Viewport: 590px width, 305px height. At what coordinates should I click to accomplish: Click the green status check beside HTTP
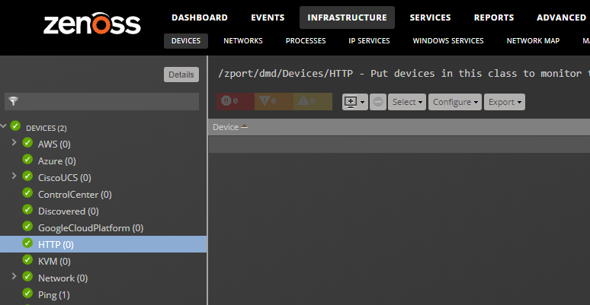coord(27,243)
